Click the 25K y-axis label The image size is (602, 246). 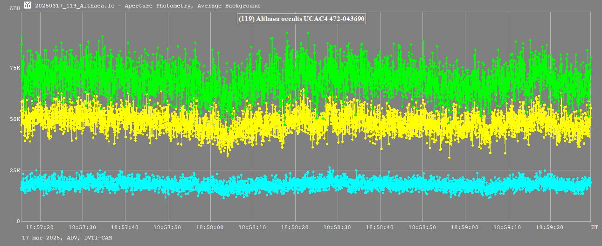15,170
